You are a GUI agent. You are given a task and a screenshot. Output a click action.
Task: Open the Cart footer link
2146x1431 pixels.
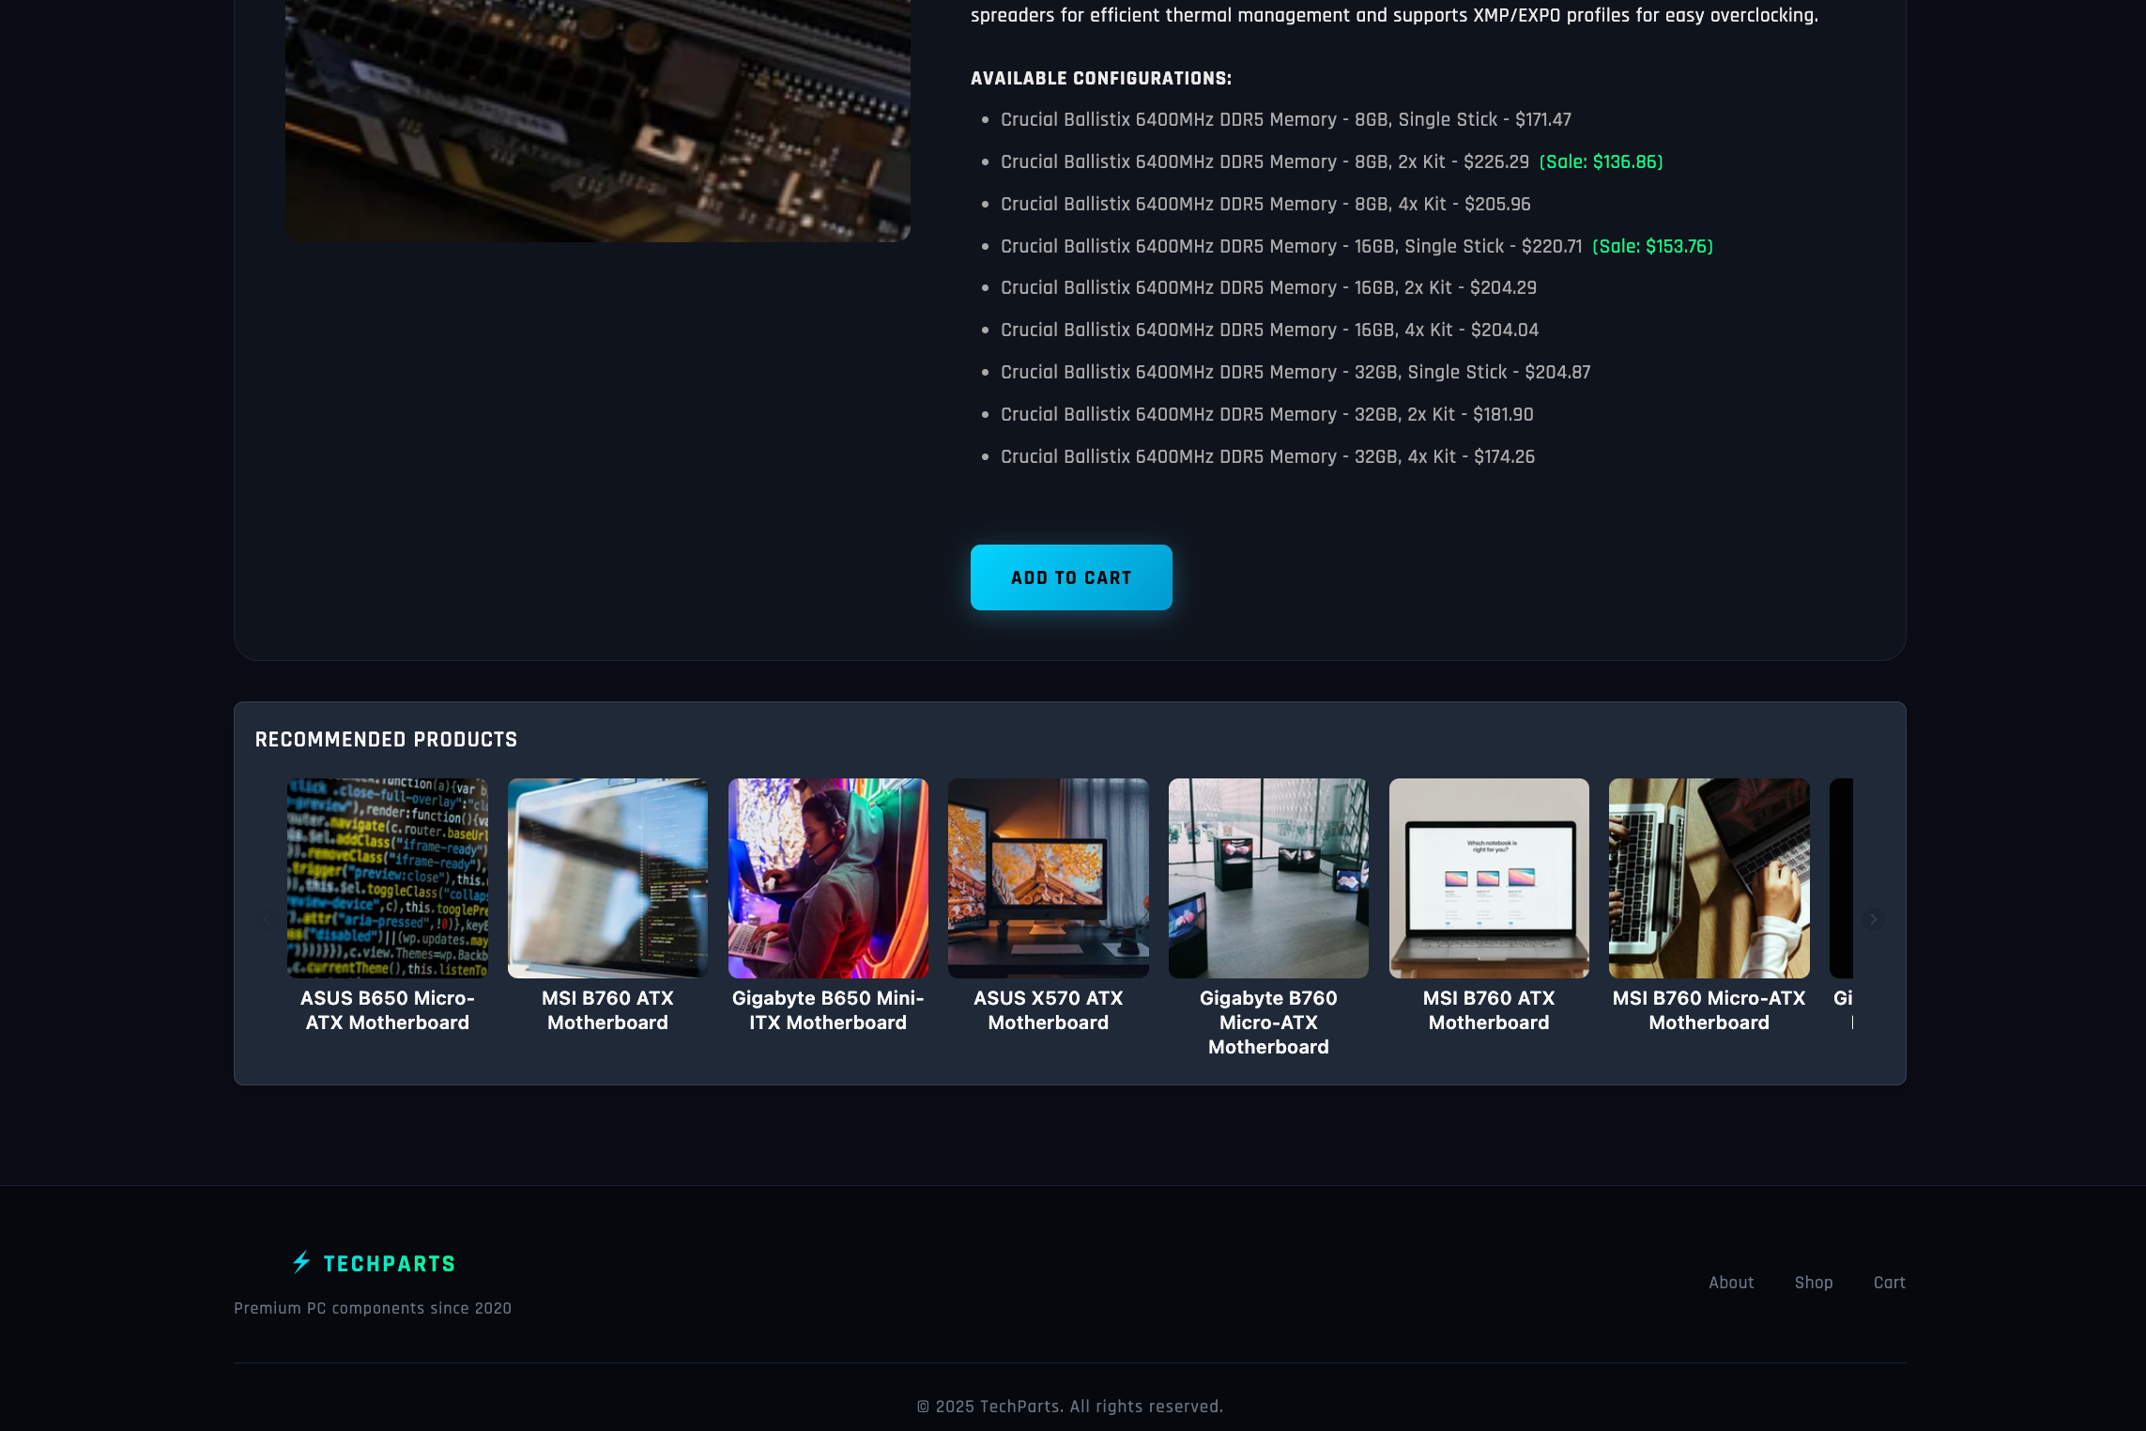[1889, 1282]
